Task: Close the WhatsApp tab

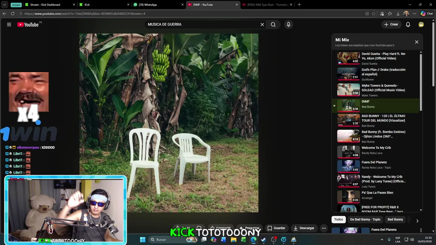Action: [183, 5]
